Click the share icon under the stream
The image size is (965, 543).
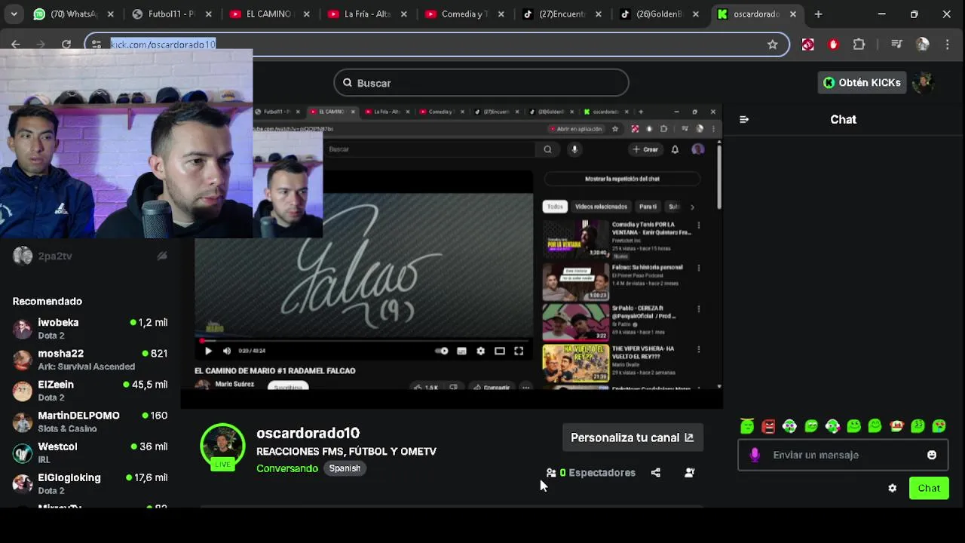(656, 473)
